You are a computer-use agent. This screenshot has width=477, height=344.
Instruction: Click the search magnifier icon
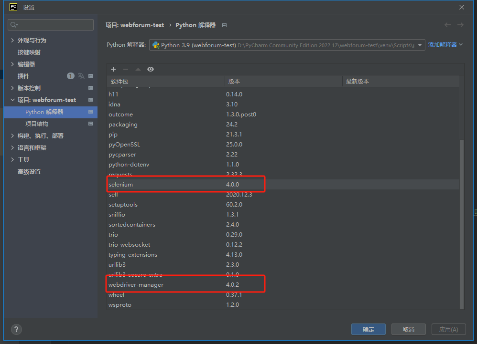pyautogui.click(x=14, y=25)
